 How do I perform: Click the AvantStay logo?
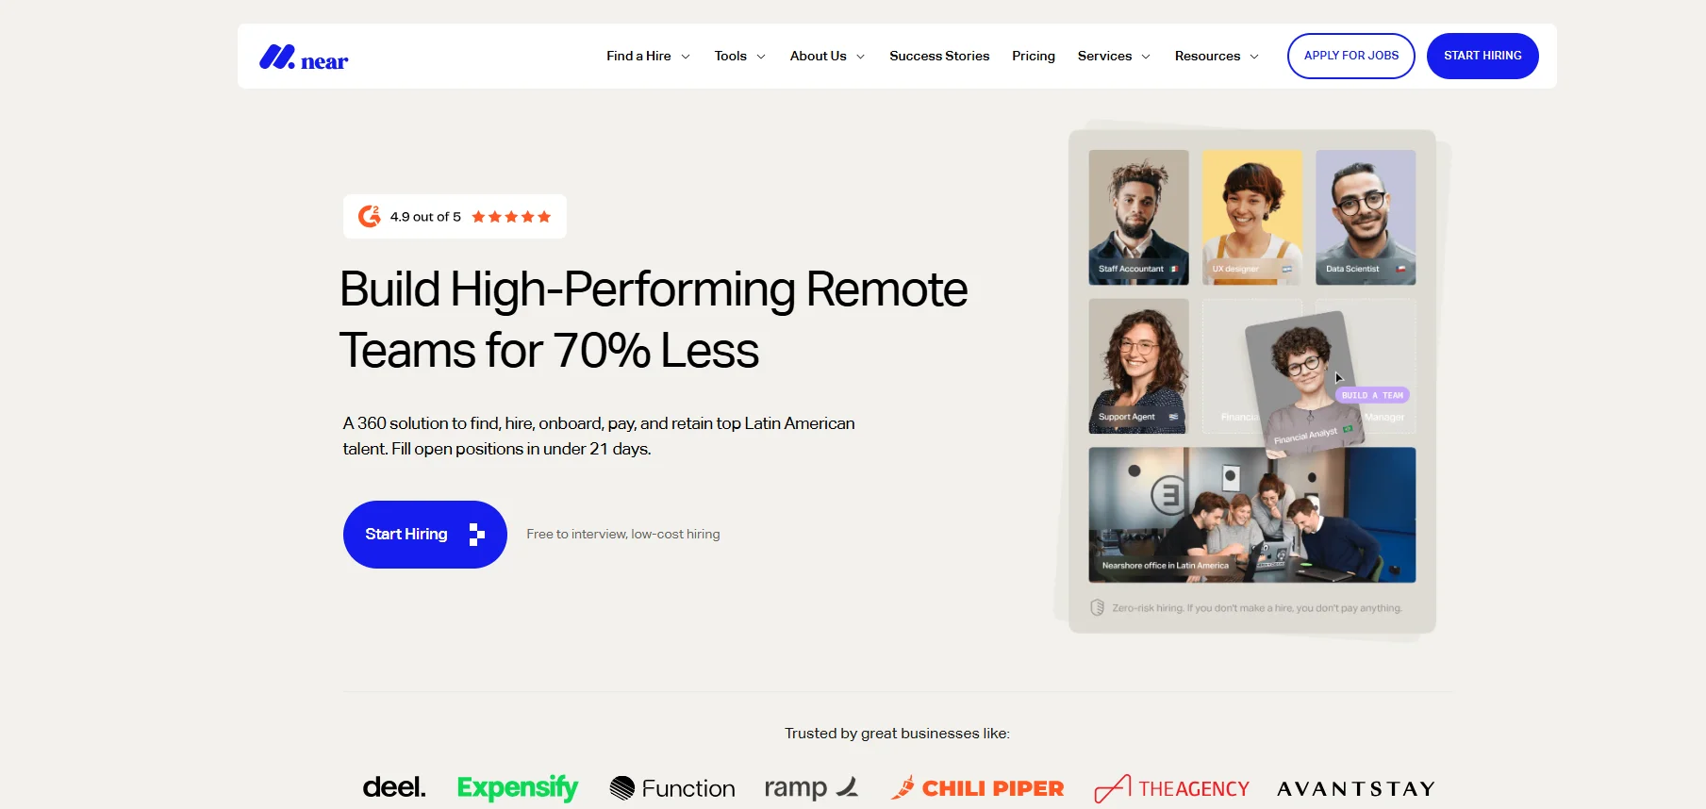pyautogui.click(x=1356, y=789)
